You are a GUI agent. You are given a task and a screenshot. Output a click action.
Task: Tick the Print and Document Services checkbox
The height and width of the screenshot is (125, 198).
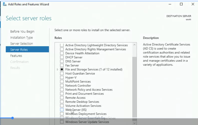pos(62,94)
